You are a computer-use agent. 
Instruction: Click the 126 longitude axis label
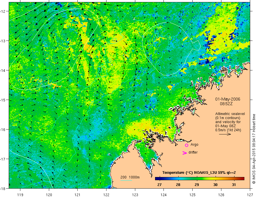[221, 195]
